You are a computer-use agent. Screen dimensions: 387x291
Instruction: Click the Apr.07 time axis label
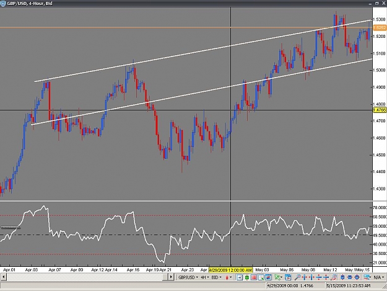tap(54, 270)
